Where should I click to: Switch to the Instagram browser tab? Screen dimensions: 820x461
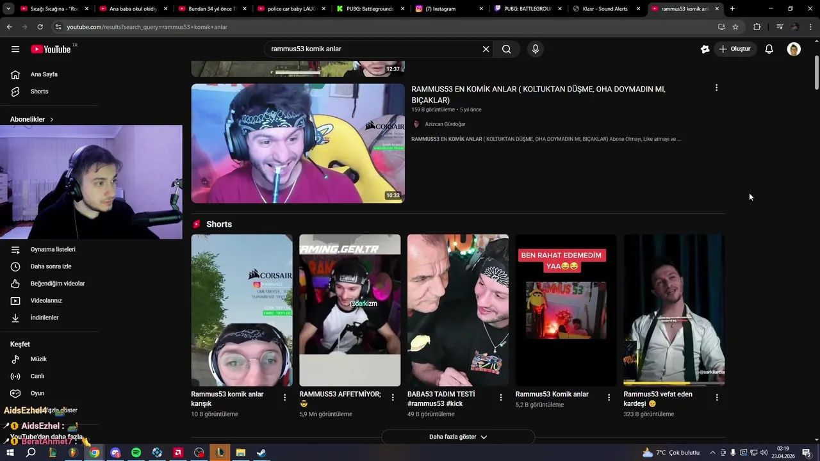[450, 9]
